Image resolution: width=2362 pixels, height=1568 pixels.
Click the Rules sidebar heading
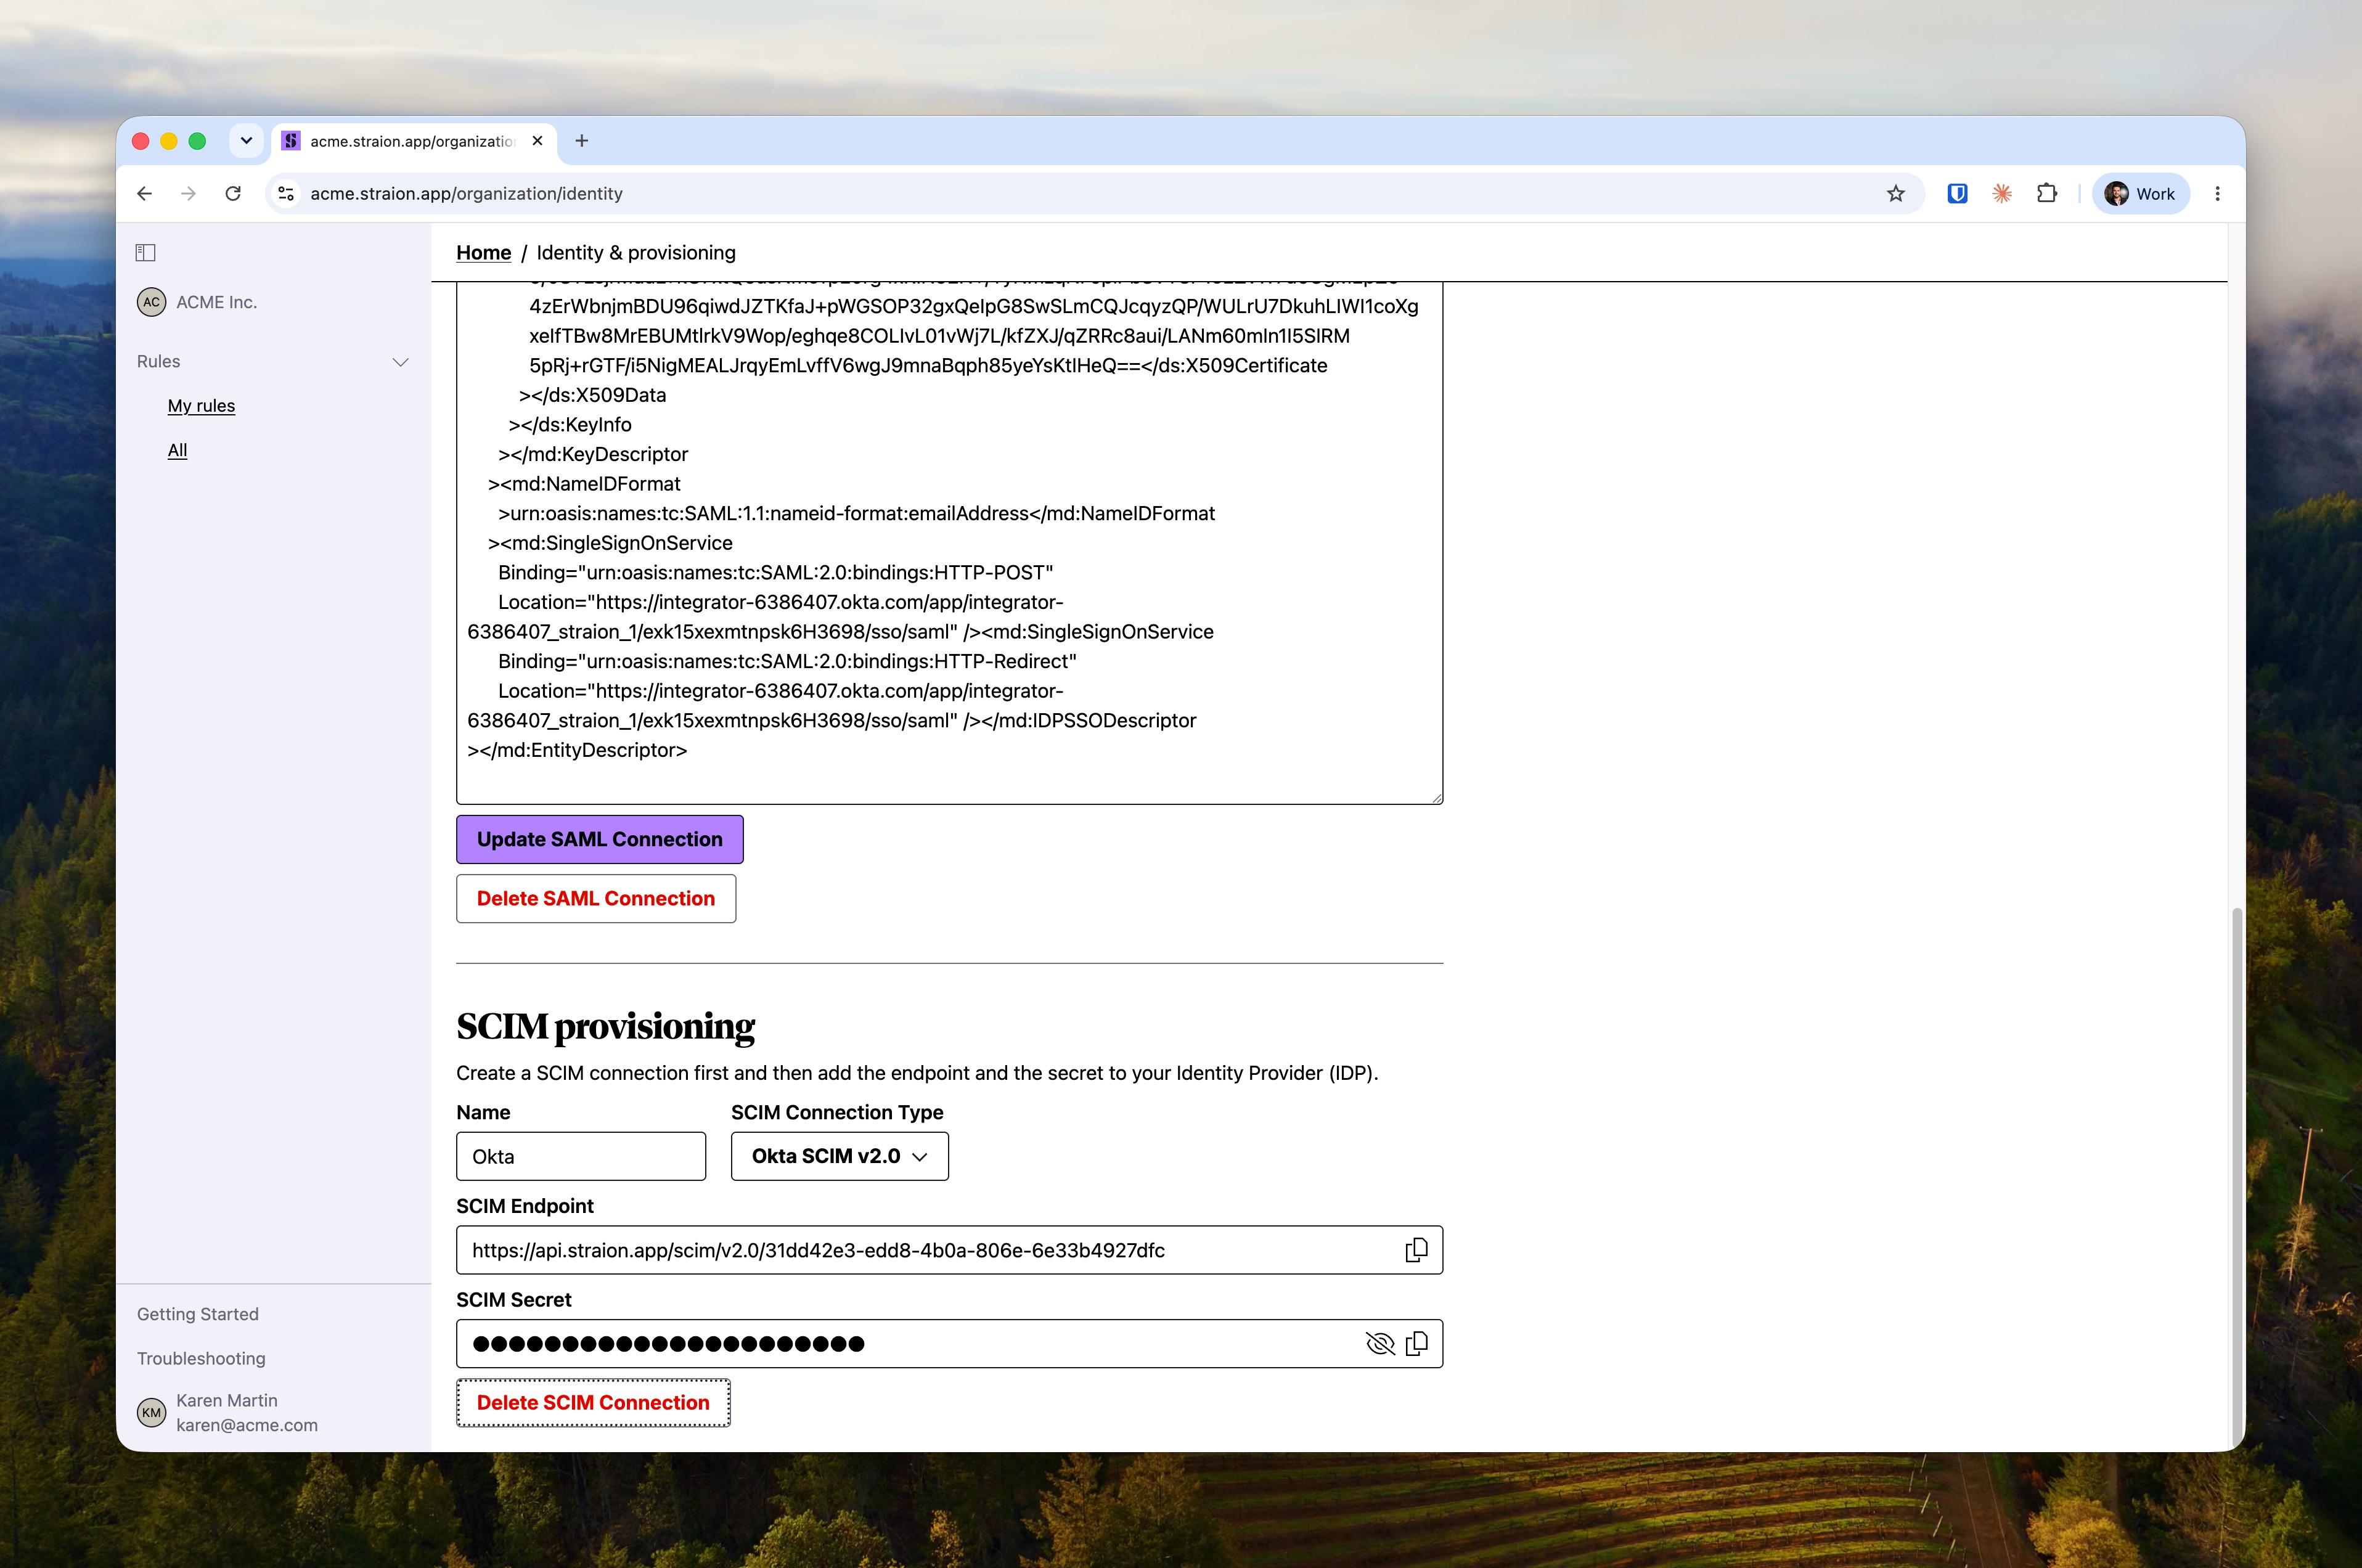pyautogui.click(x=159, y=361)
